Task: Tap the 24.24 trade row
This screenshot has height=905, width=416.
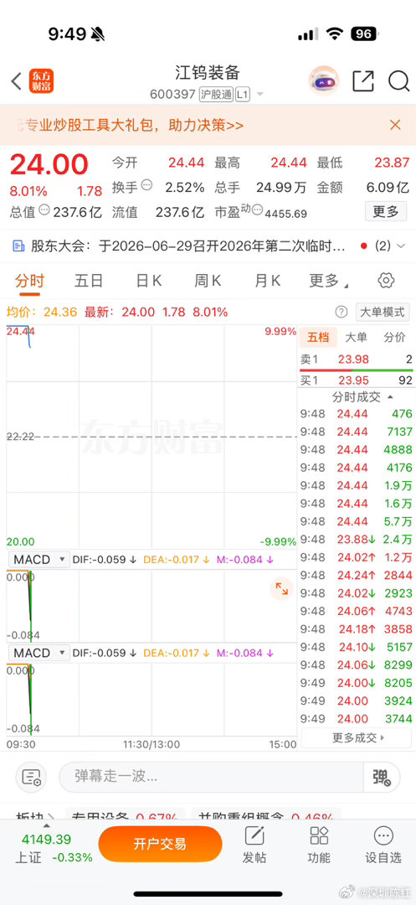Action: [x=357, y=575]
